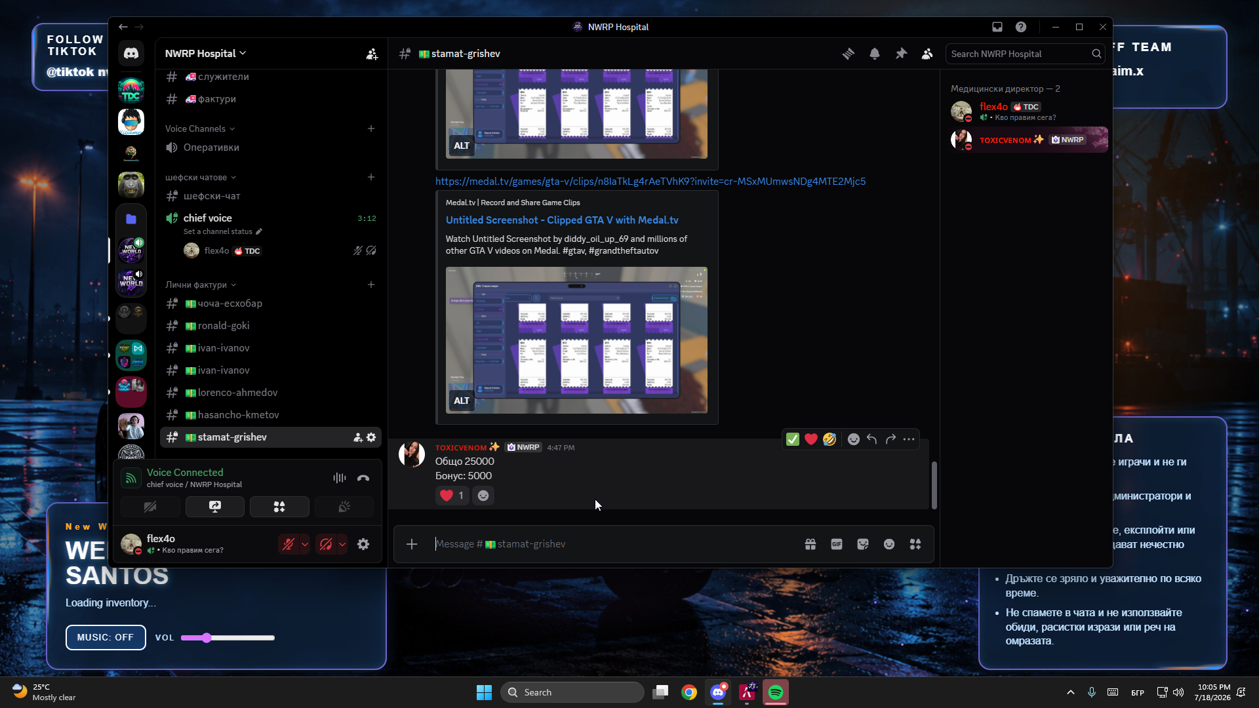This screenshot has height=708, width=1259.
Task: Add the laughing emoji quick reaction
Action: pyautogui.click(x=829, y=439)
